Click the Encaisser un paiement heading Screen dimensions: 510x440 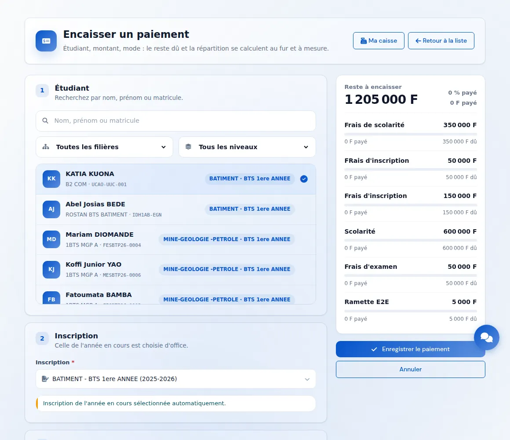(126, 34)
